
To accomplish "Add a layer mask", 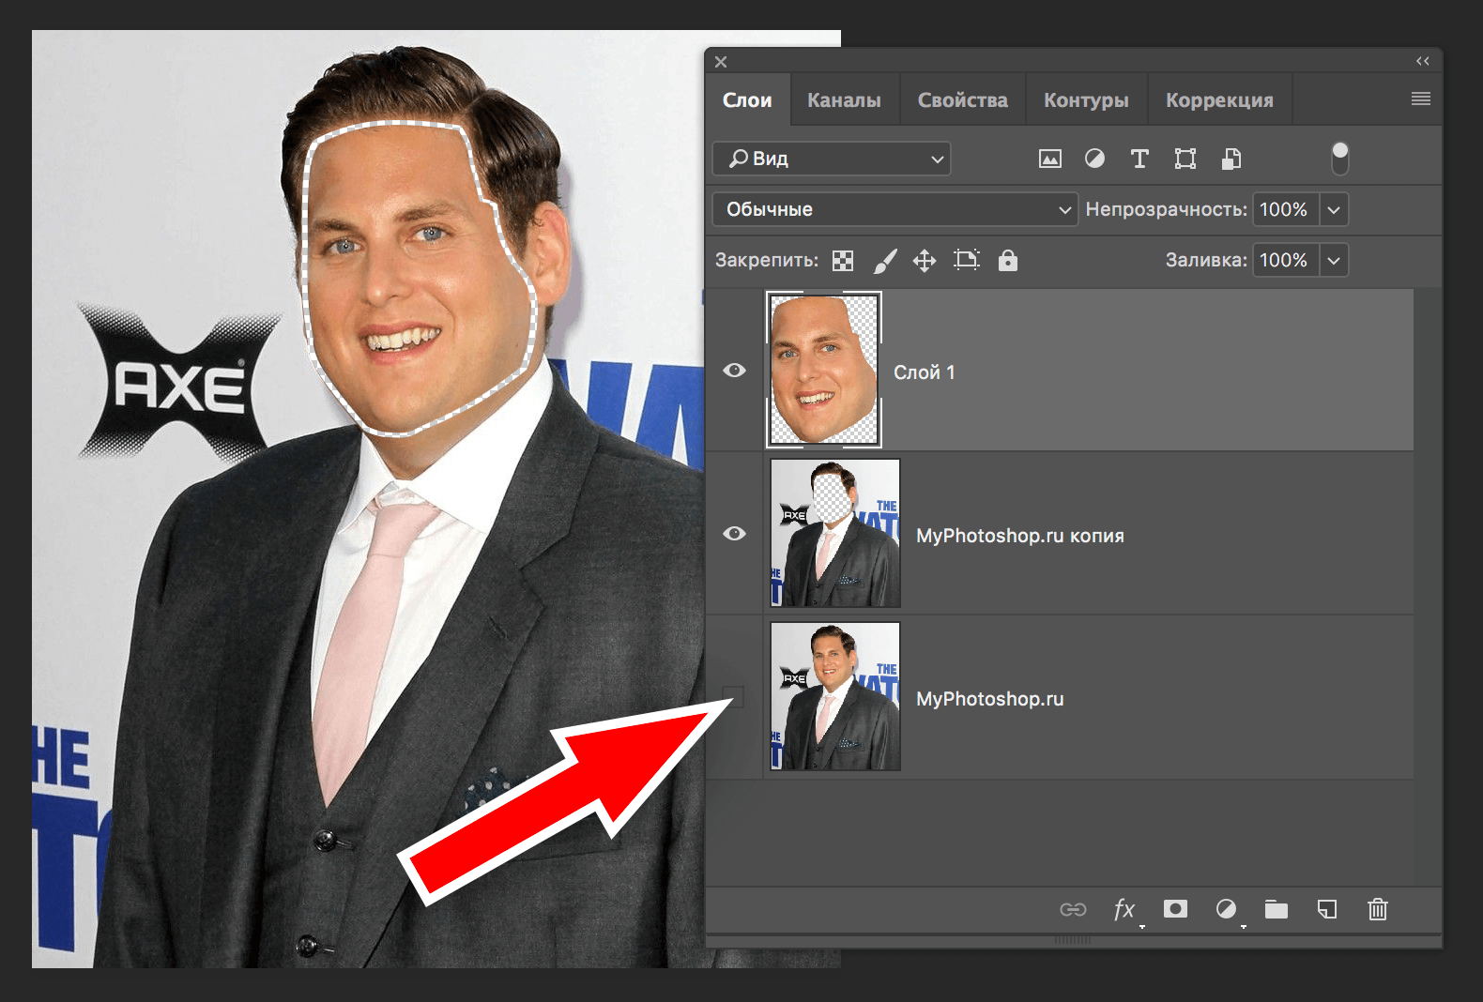I will pyautogui.click(x=1175, y=909).
